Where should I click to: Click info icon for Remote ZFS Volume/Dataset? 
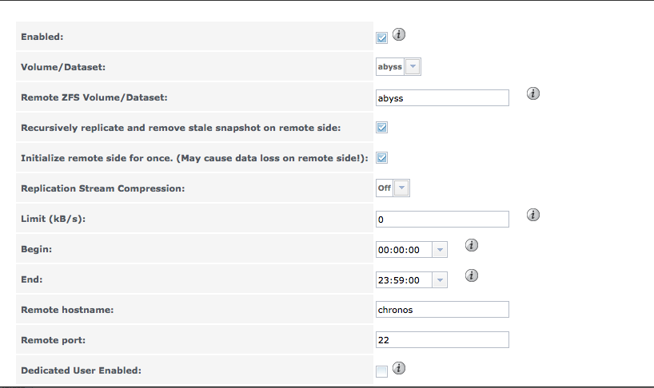click(533, 93)
